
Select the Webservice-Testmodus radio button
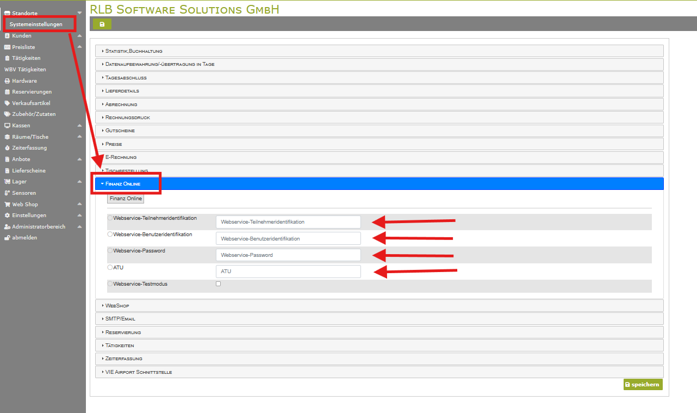(110, 284)
